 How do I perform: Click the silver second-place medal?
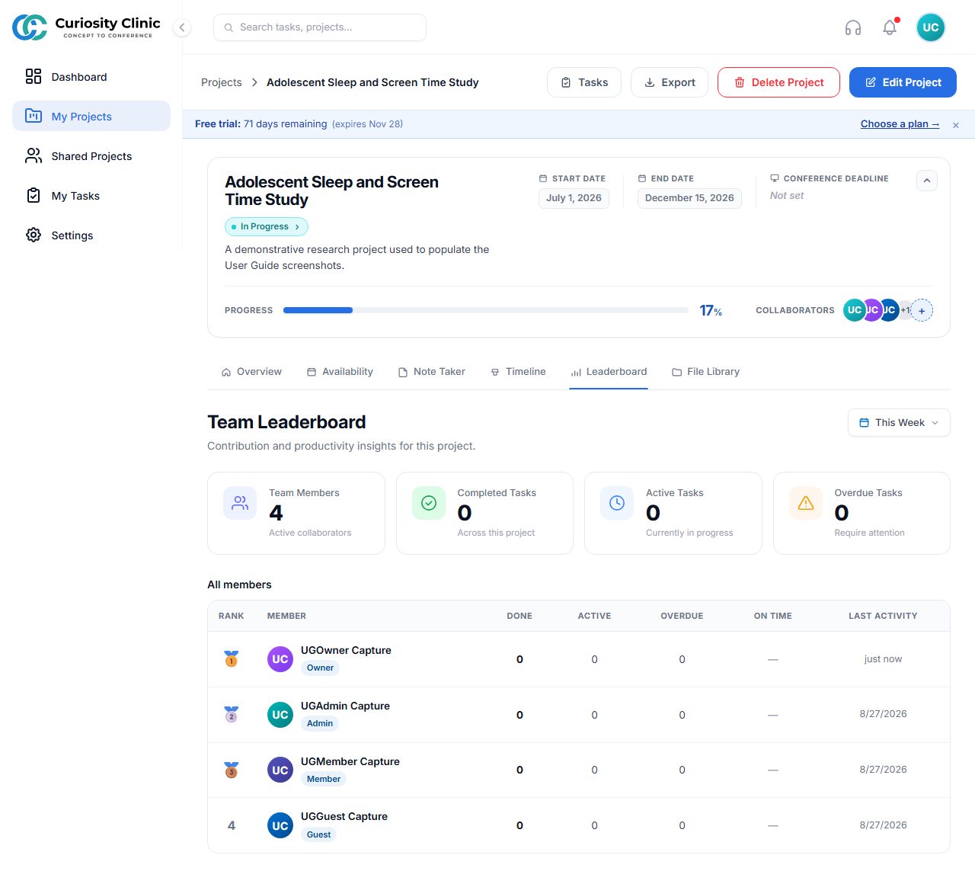click(x=232, y=714)
